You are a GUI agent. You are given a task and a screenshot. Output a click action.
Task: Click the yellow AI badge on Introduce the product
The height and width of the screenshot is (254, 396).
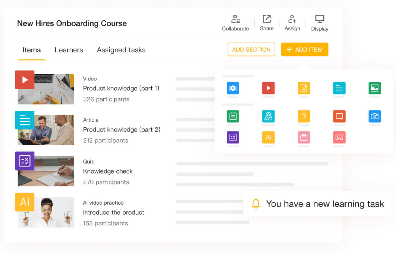(25, 202)
